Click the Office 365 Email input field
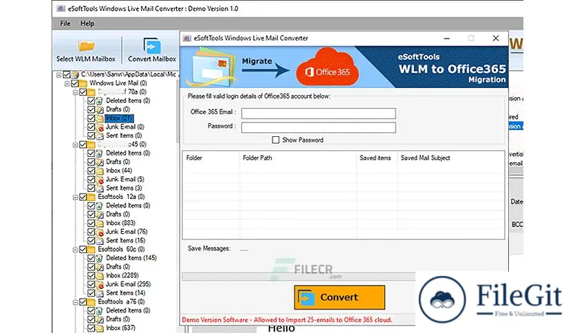This screenshot has height=333, width=575. pos(318,113)
